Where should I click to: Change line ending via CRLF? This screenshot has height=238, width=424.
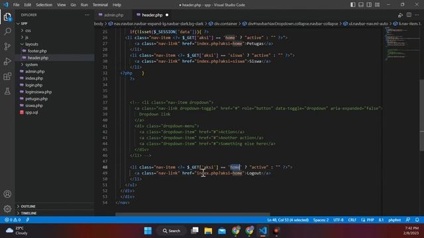pos(352,220)
